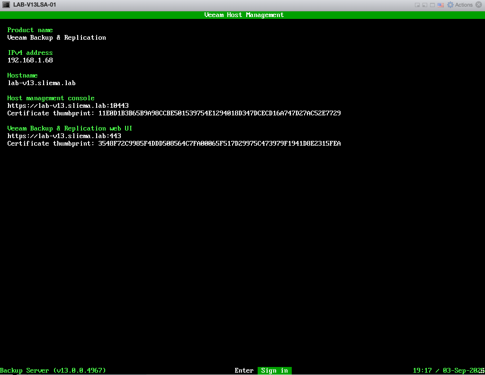Image resolution: width=485 pixels, height=375 pixels.
Task: Click the US flag keyboard layout icon
Action: click(440, 5)
